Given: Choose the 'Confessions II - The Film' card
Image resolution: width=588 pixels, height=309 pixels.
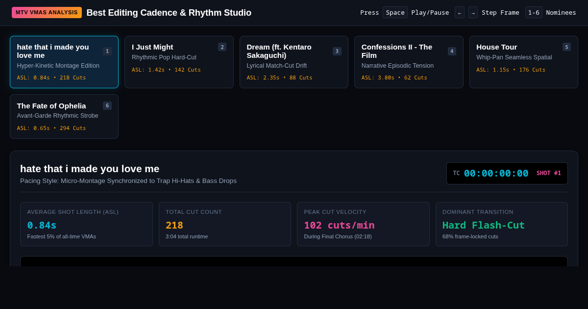Looking at the screenshot, I should tap(409, 62).
